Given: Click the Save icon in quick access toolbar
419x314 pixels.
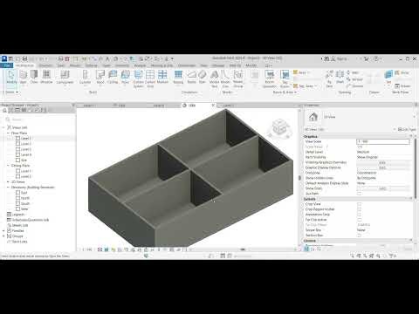Looking at the screenshot, I should [x=24, y=58].
